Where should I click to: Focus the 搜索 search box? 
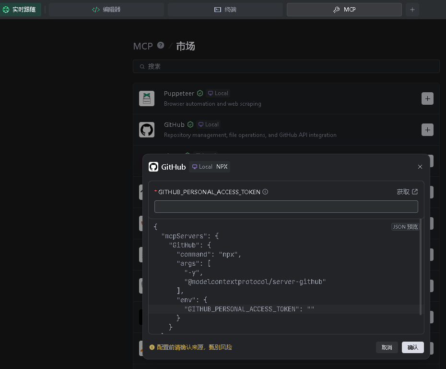[286, 66]
